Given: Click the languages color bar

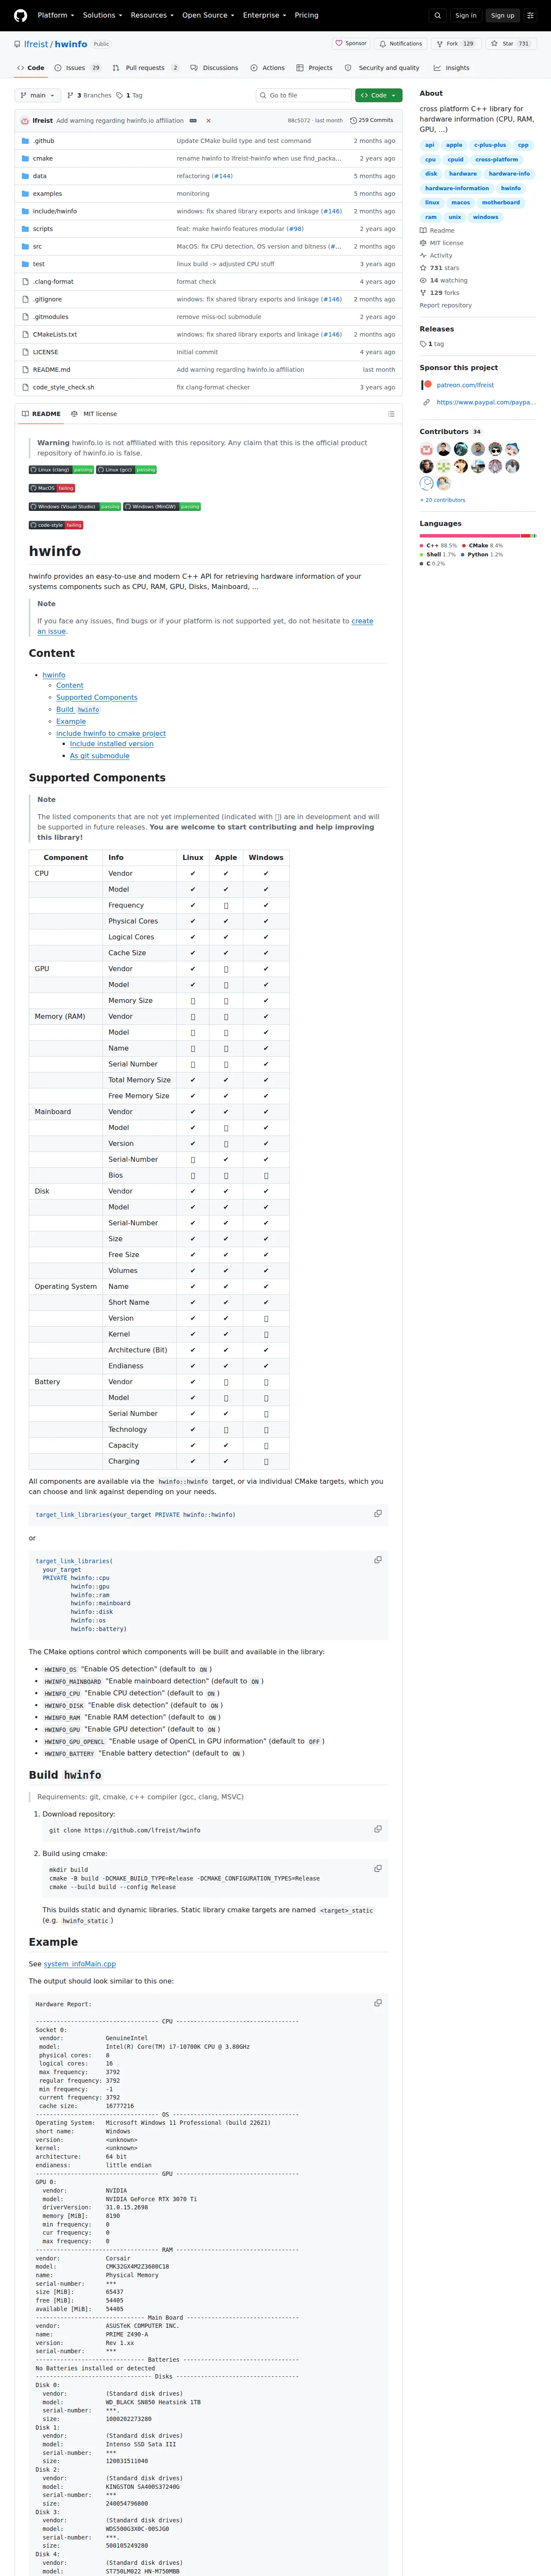Looking at the screenshot, I should coord(478,536).
